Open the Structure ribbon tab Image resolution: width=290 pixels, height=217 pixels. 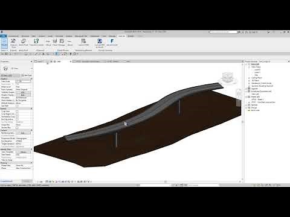tap(25, 36)
